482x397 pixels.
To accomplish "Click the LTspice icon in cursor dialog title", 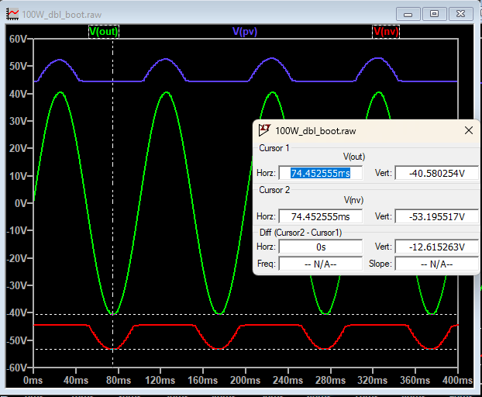I will point(264,130).
